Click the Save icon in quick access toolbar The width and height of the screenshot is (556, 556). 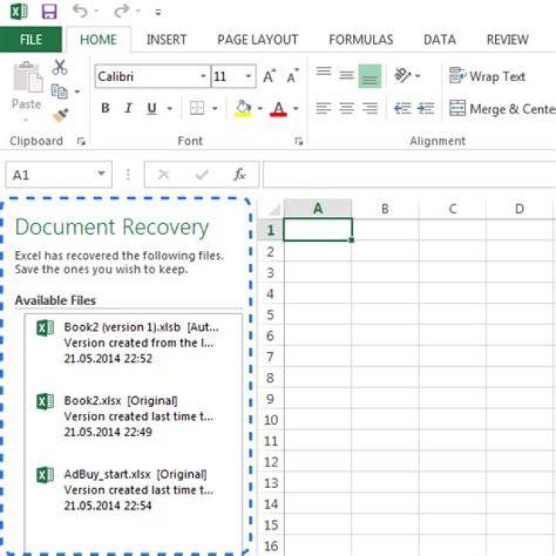(x=49, y=12)
